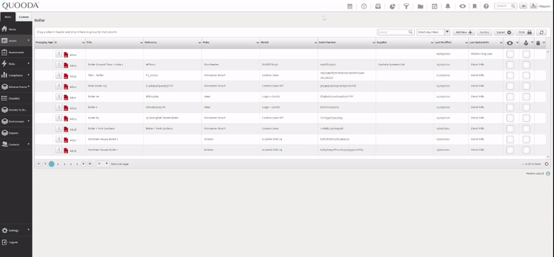Tick the second checkbox for Boiler 2 row

point(526,107)
